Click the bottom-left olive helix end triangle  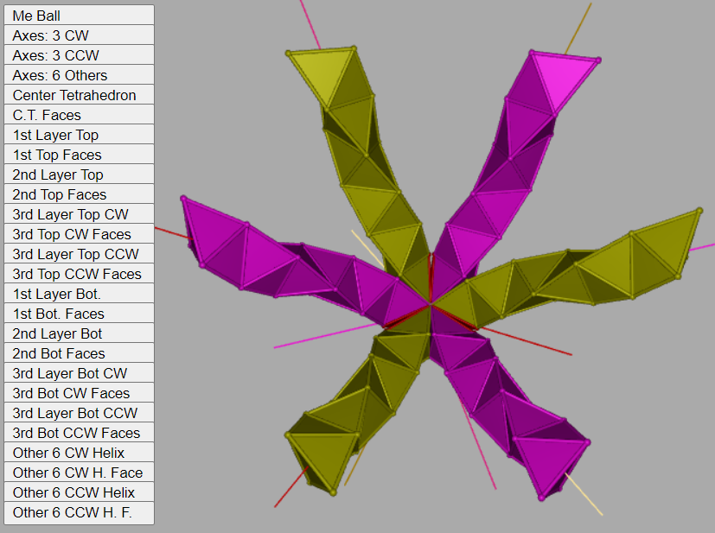[327, 454]
